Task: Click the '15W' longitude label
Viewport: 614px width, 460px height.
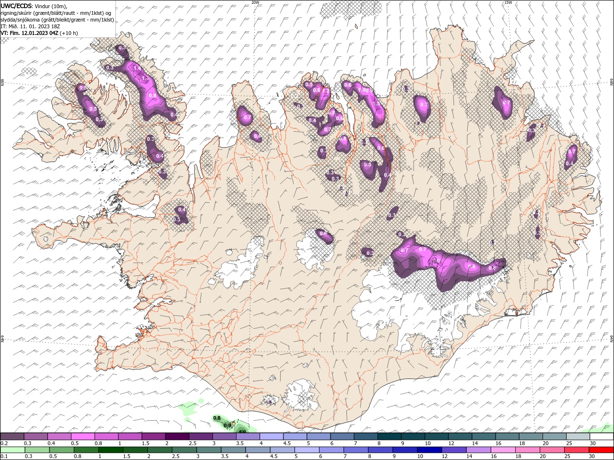Action: click(508, 2)
